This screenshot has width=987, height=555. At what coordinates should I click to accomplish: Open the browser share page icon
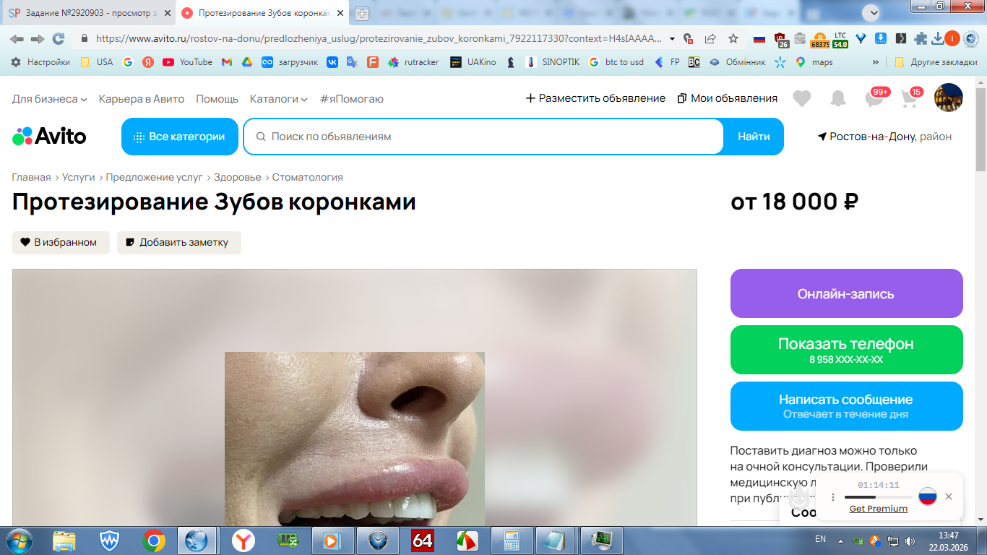(x=710, y=38)
